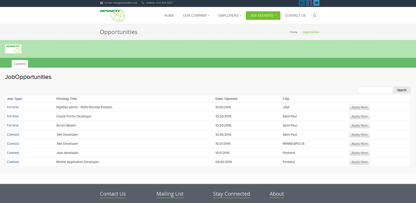Click the phone icon beside Hotline
Screen dimensions: 416x203
pos(143,3)
